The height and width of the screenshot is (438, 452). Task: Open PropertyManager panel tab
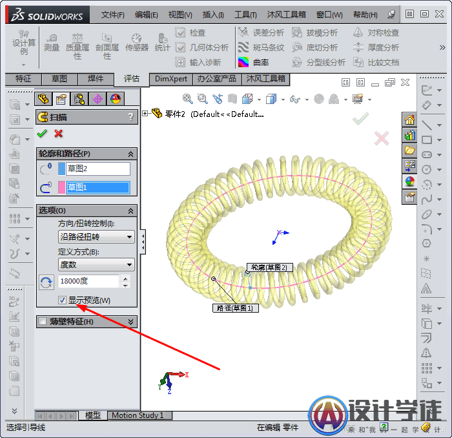pyautogui.click(x=61, y=99)
